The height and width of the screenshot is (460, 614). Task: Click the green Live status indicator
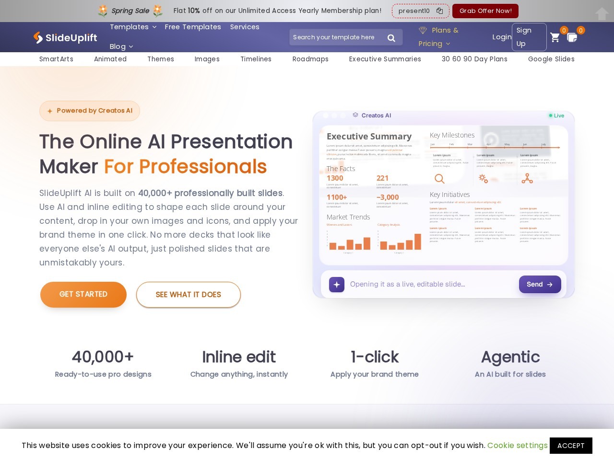(556, 115)
